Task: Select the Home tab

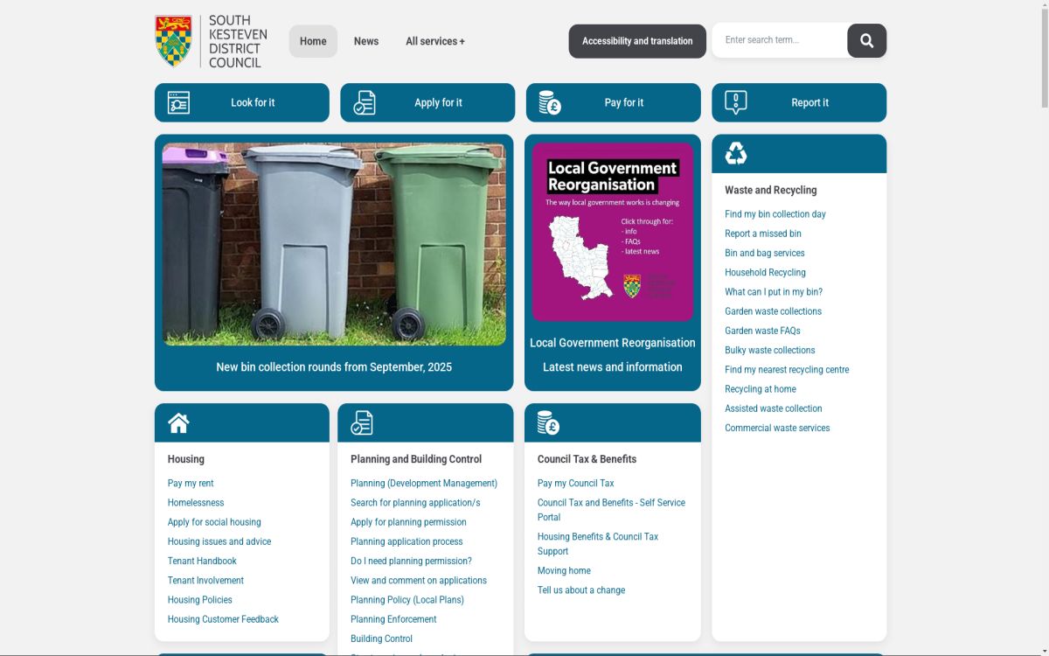Action: point(313,41)
